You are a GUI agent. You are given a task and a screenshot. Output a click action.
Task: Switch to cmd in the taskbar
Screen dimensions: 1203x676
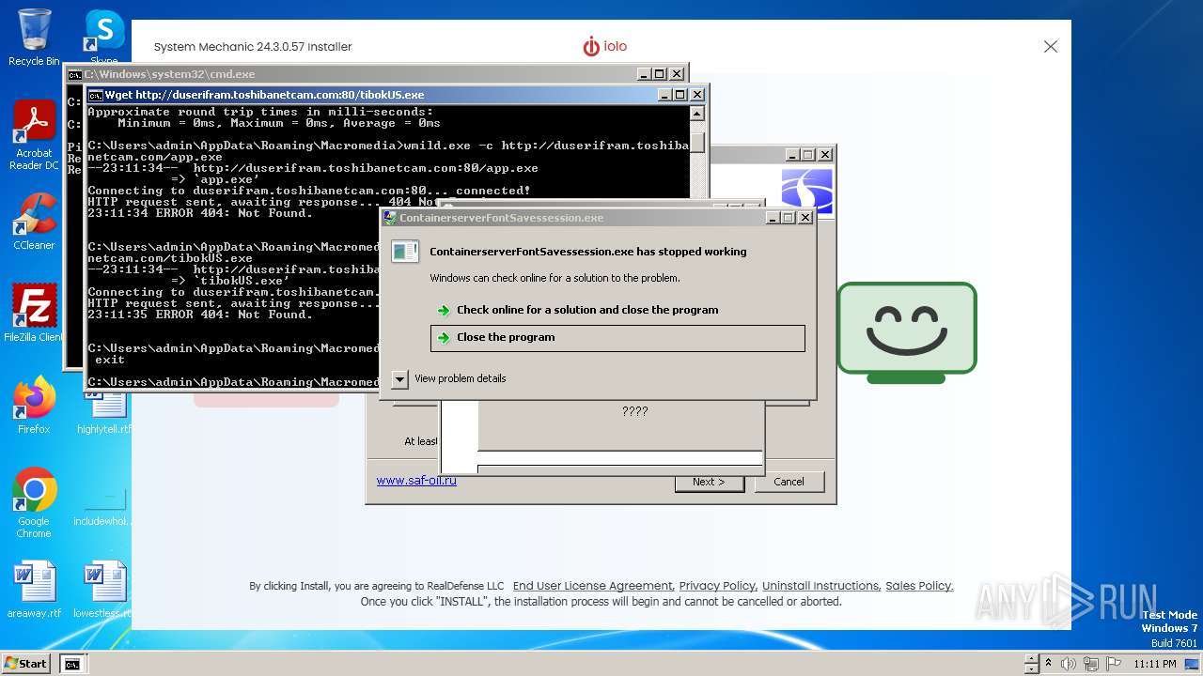pos(71,664)
